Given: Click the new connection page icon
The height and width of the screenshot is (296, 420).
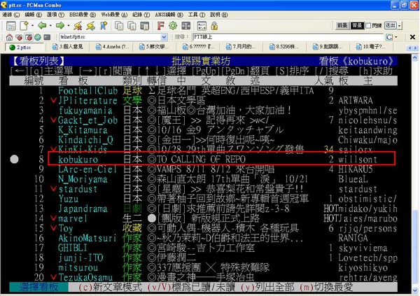Looking at the screenshot, I should [x=24, y=26].
